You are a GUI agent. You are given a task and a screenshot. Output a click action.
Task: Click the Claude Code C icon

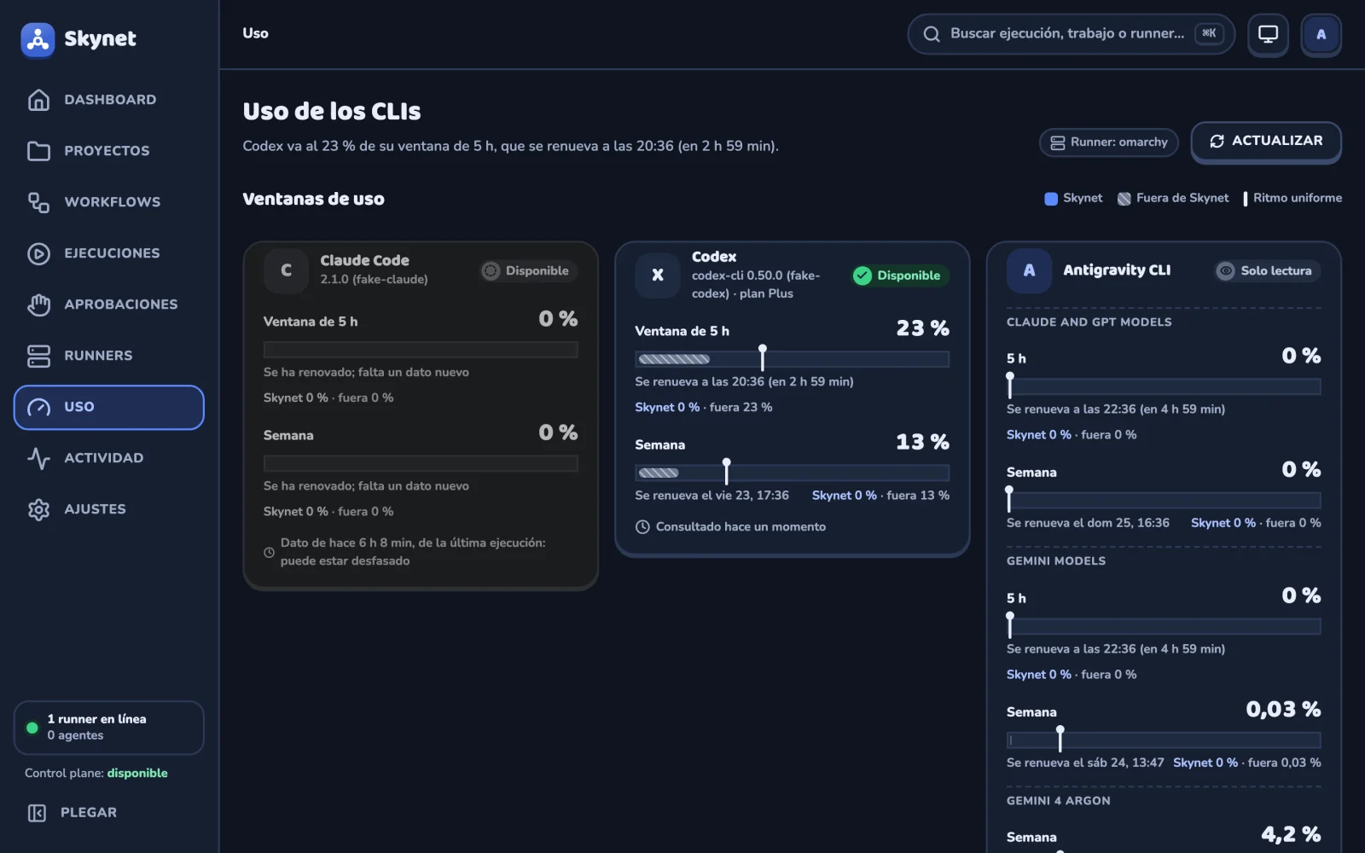(286, 270)
